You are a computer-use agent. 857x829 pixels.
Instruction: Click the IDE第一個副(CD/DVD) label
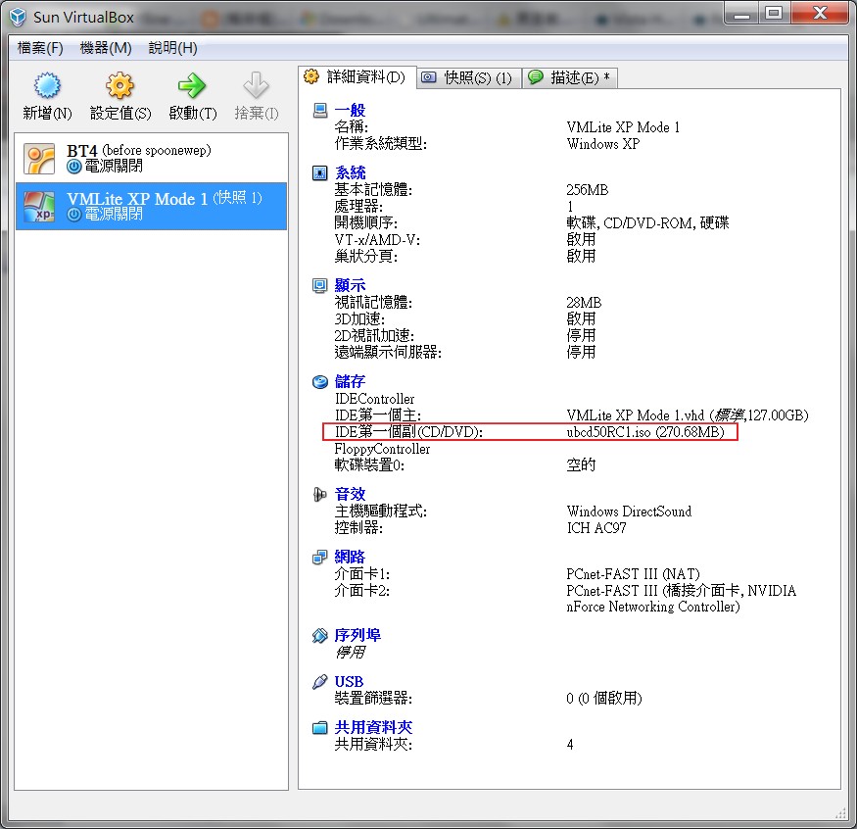pos(408,432)
